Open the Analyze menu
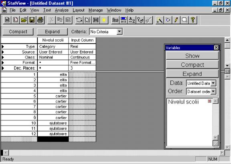Viewport: 231px width, 164px height. pos(62,10)
